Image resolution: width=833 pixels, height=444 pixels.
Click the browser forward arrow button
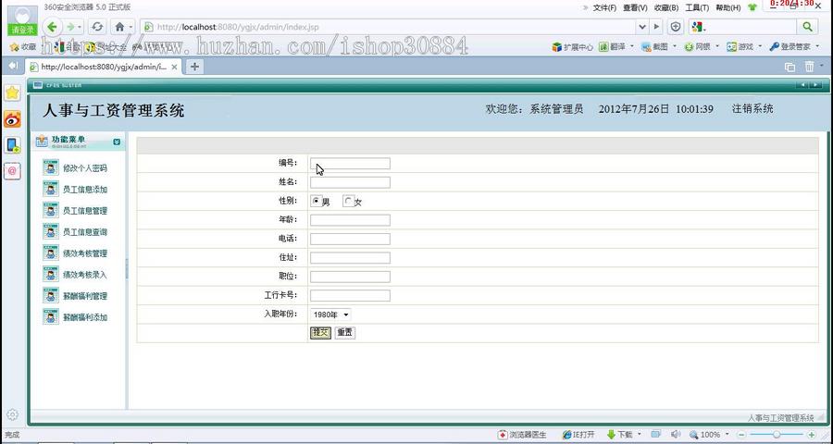[70, 27]
